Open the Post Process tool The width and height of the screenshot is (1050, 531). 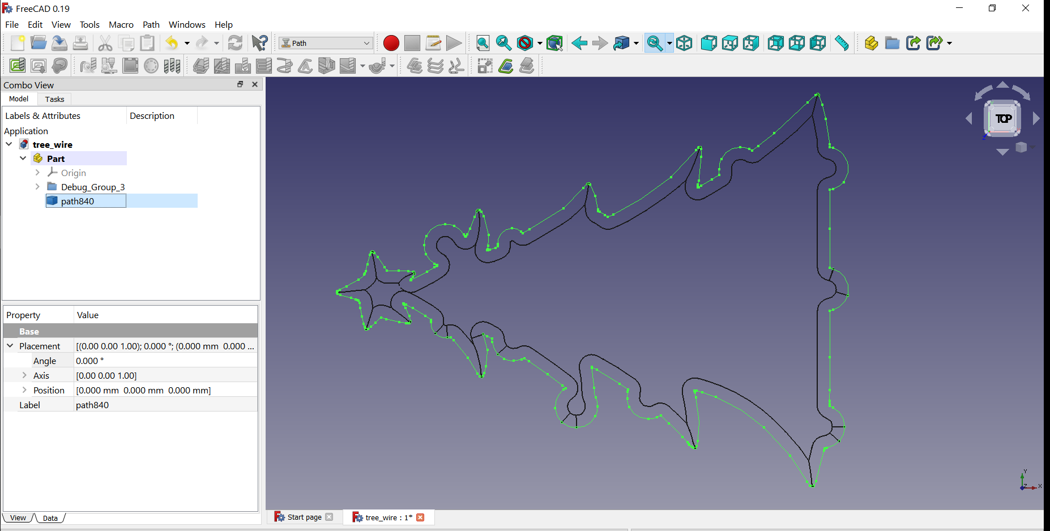(x=39, y=66)
